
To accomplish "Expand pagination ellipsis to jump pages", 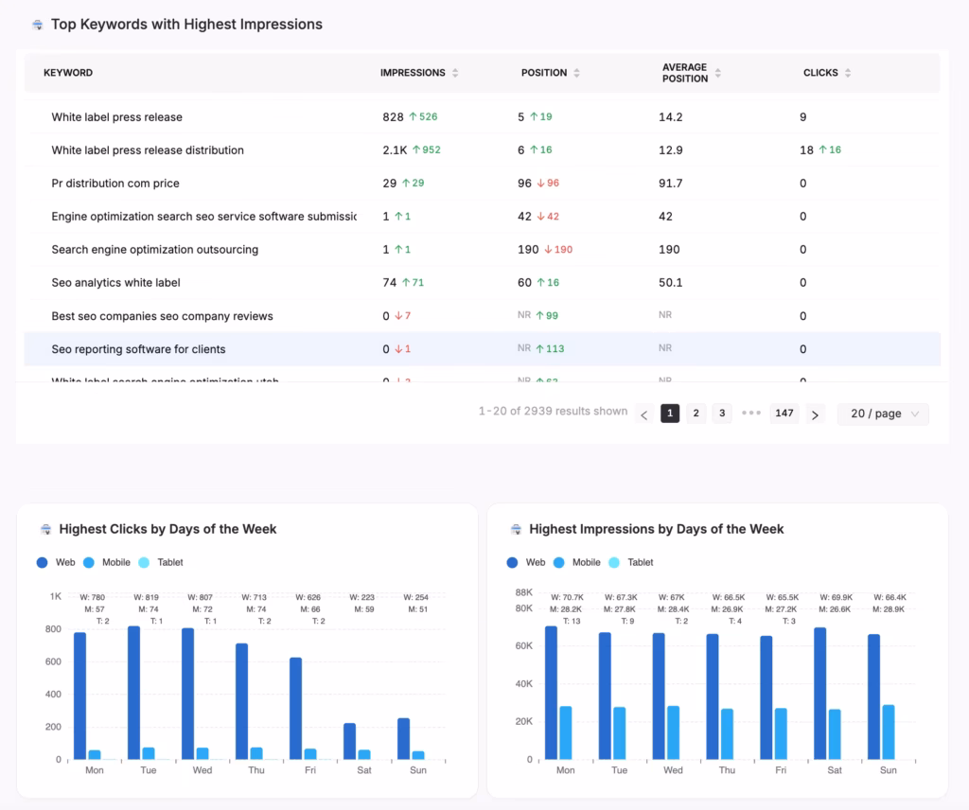I will (751, 414).
